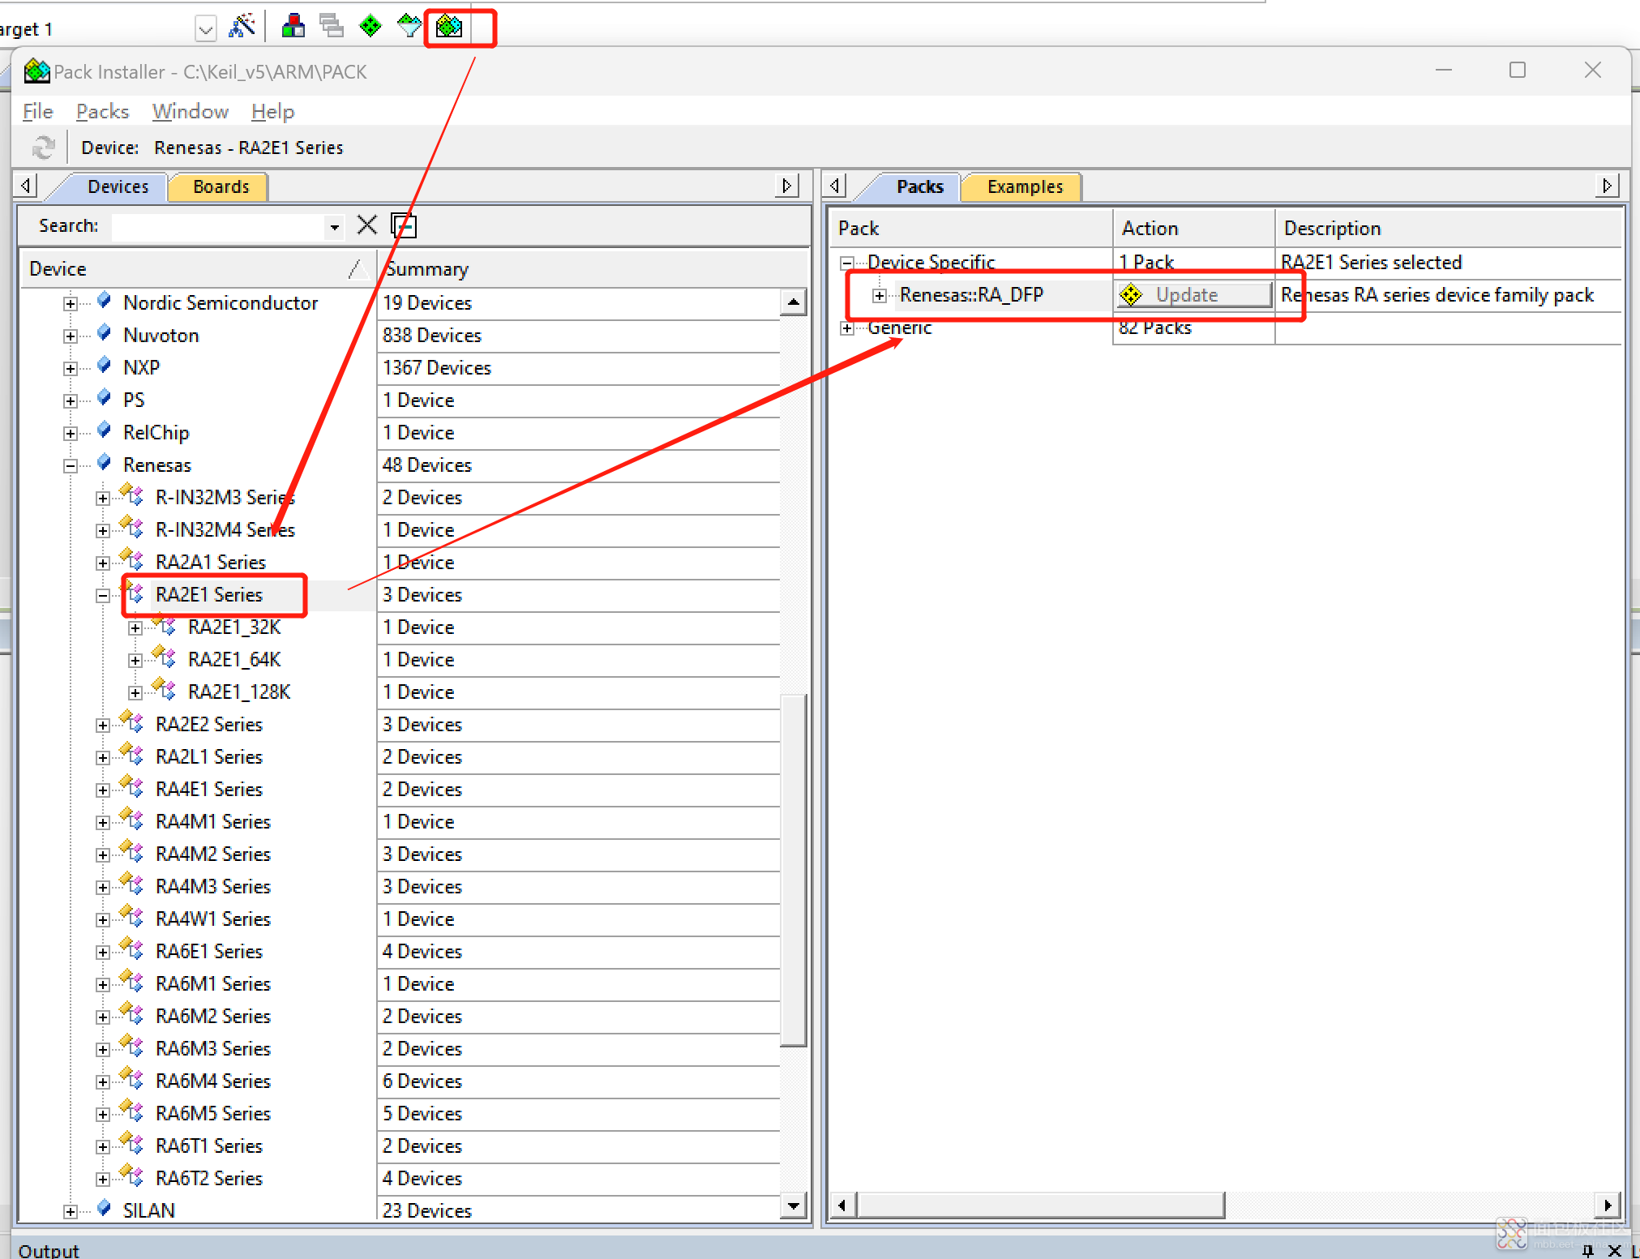Clear the search with the X icon
The width and height of the screenshot is (1640, 1259).
(x=367, y=225)
